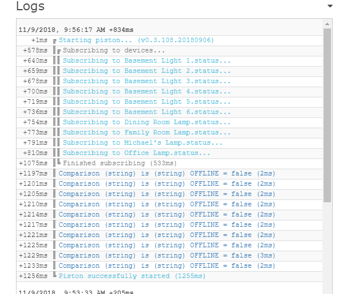339x294 pixels.
Task: Select the +1197ms Comparison log entry
Action: [x=167, y=174]
